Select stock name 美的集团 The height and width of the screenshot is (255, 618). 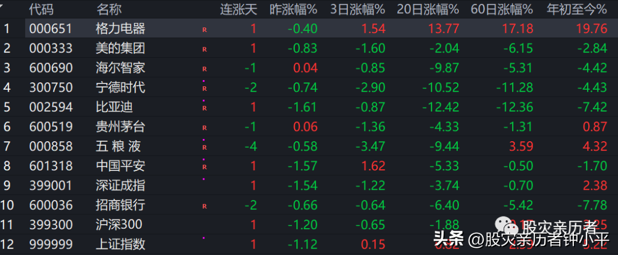(121, 49)
